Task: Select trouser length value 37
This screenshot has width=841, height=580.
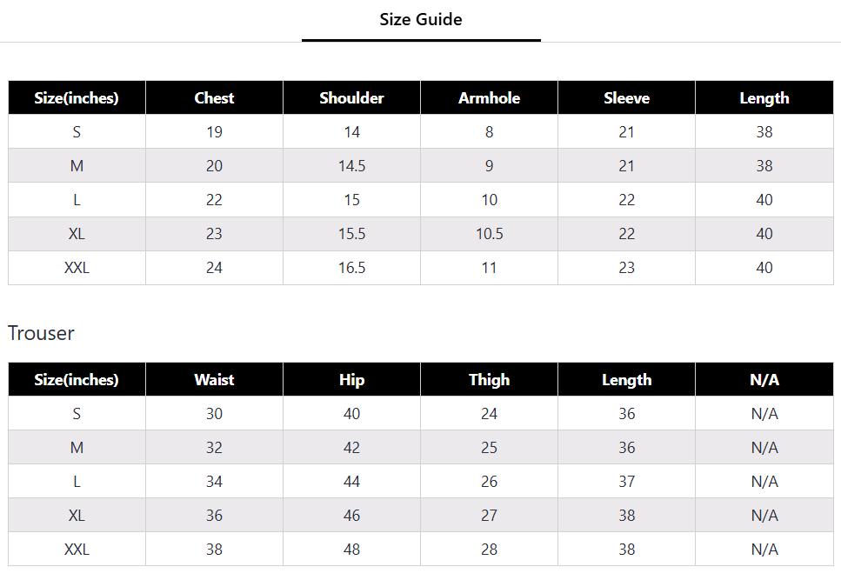Action: pos(626,482)
